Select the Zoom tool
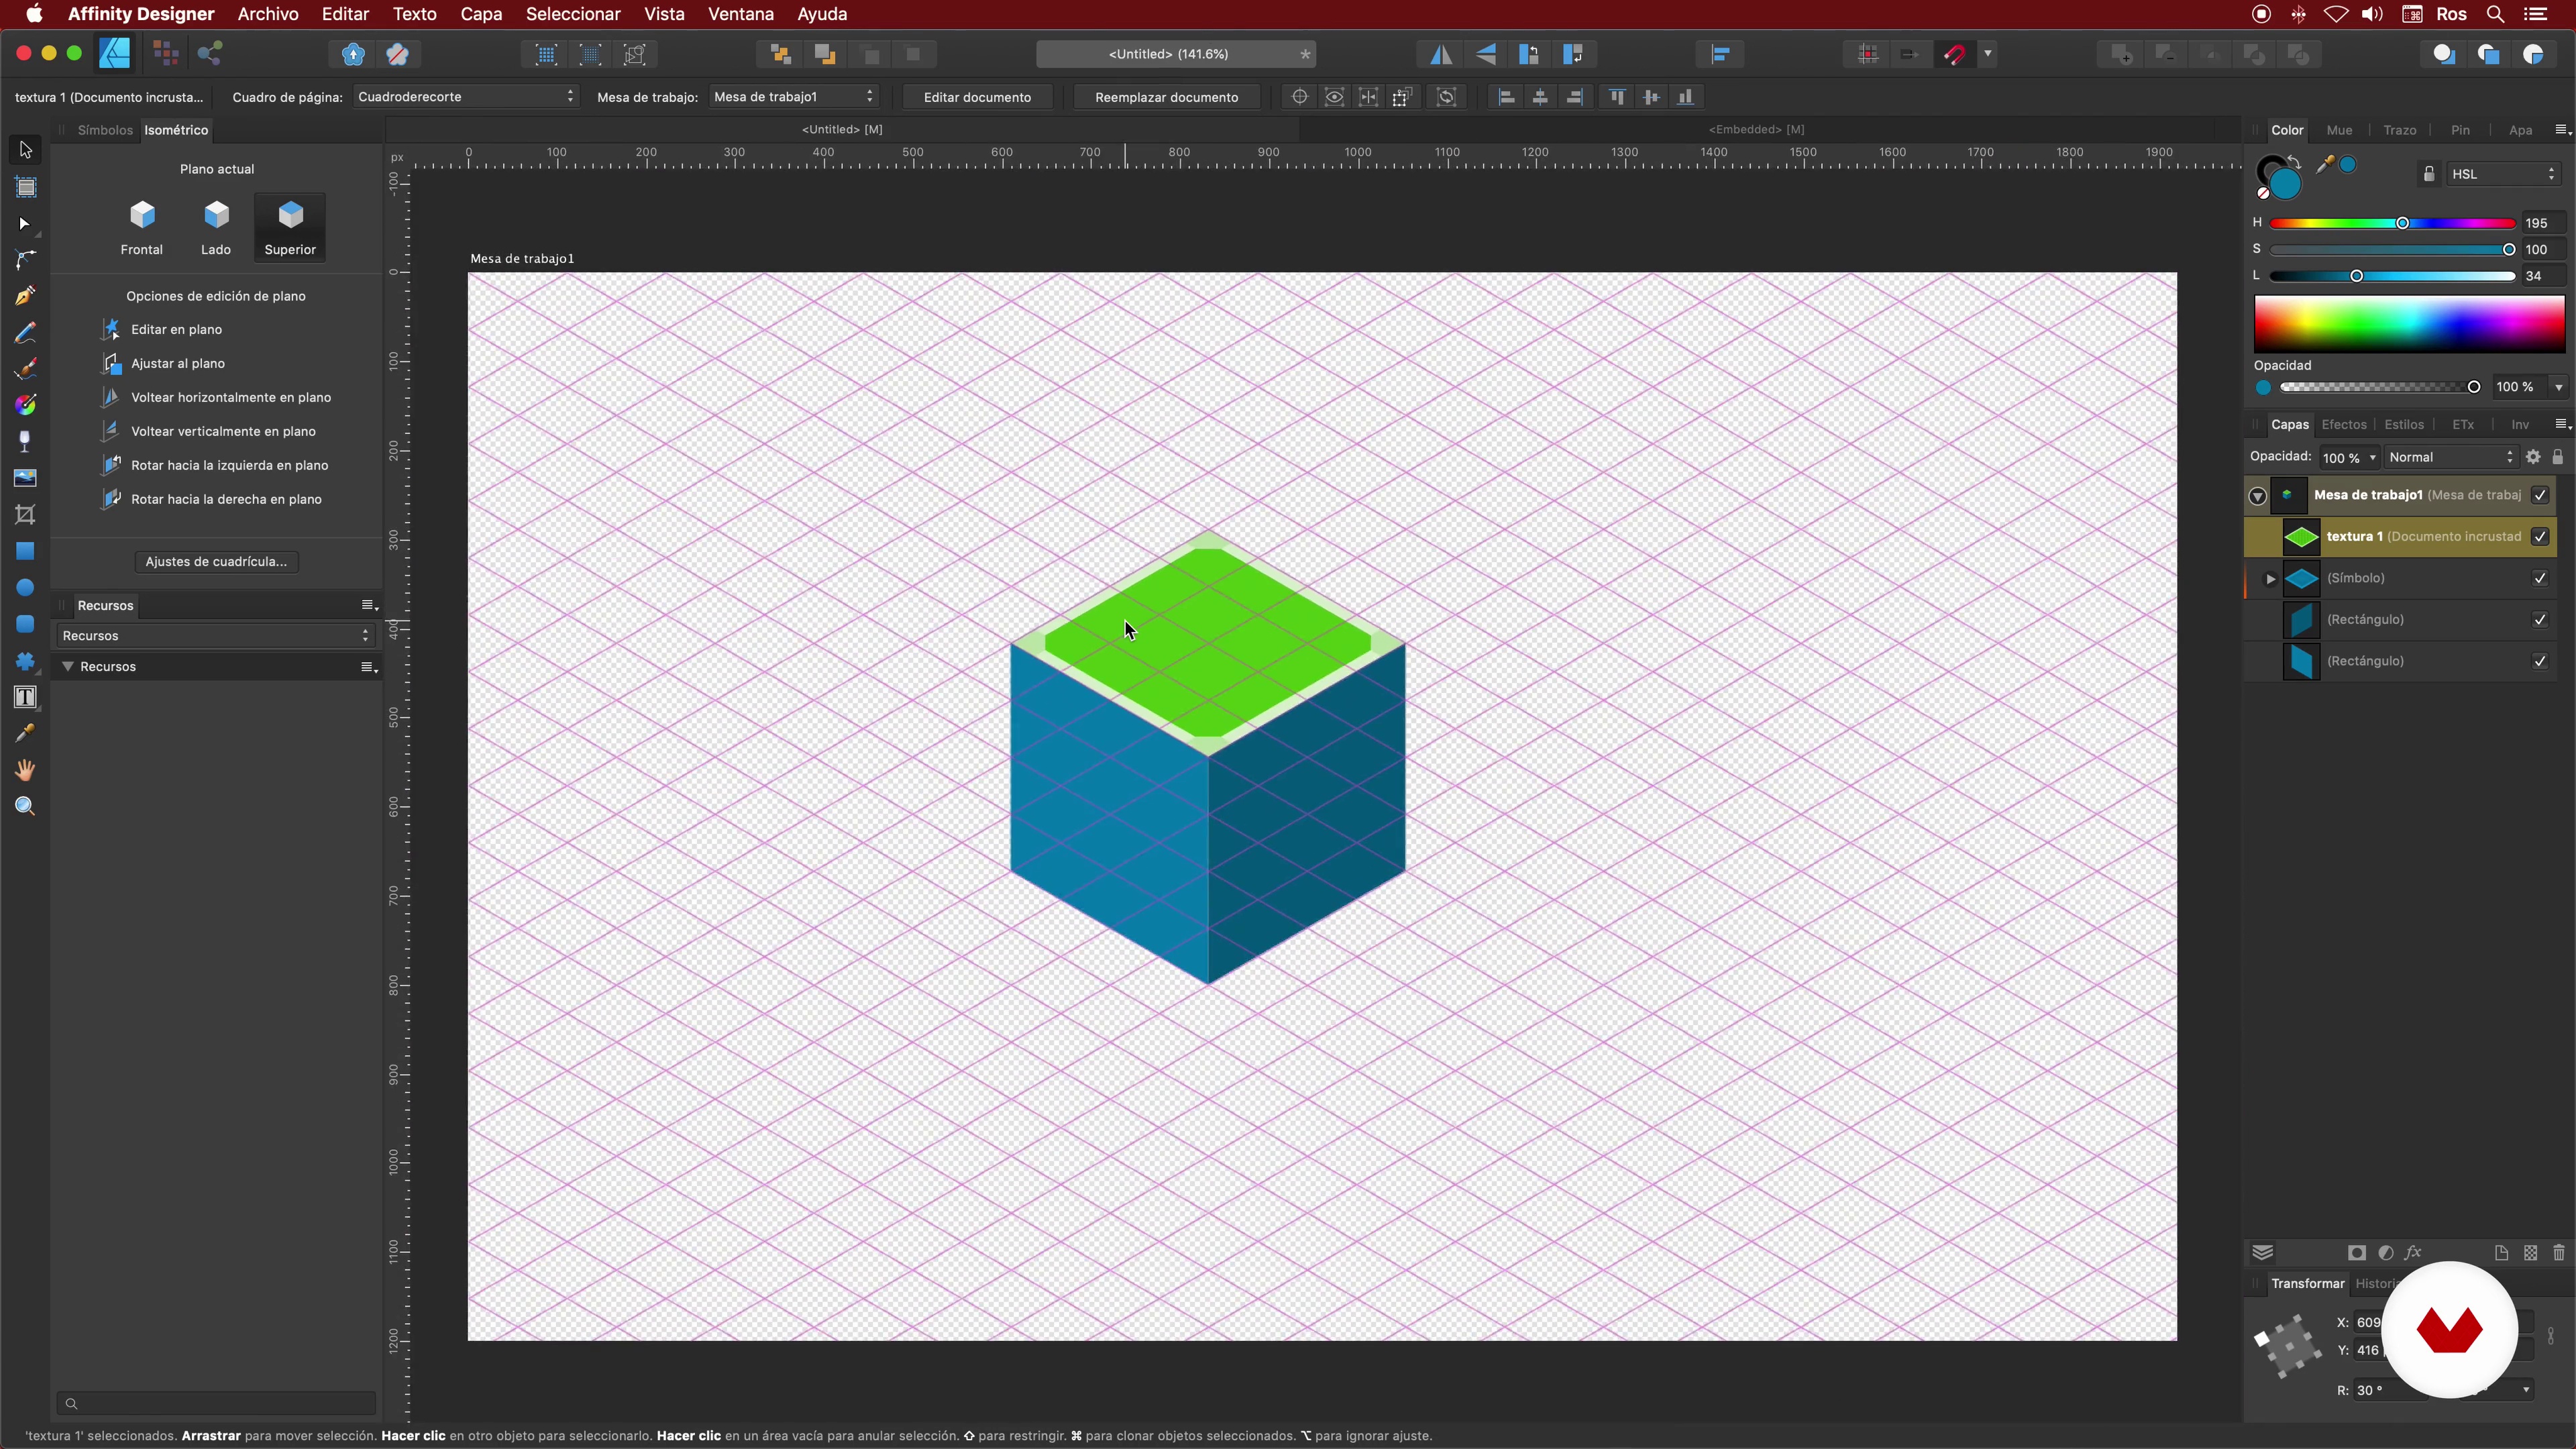Image resolution: width=2576 pixels, height=1449 pixels. pyautogui.click(x=25, y=806)
